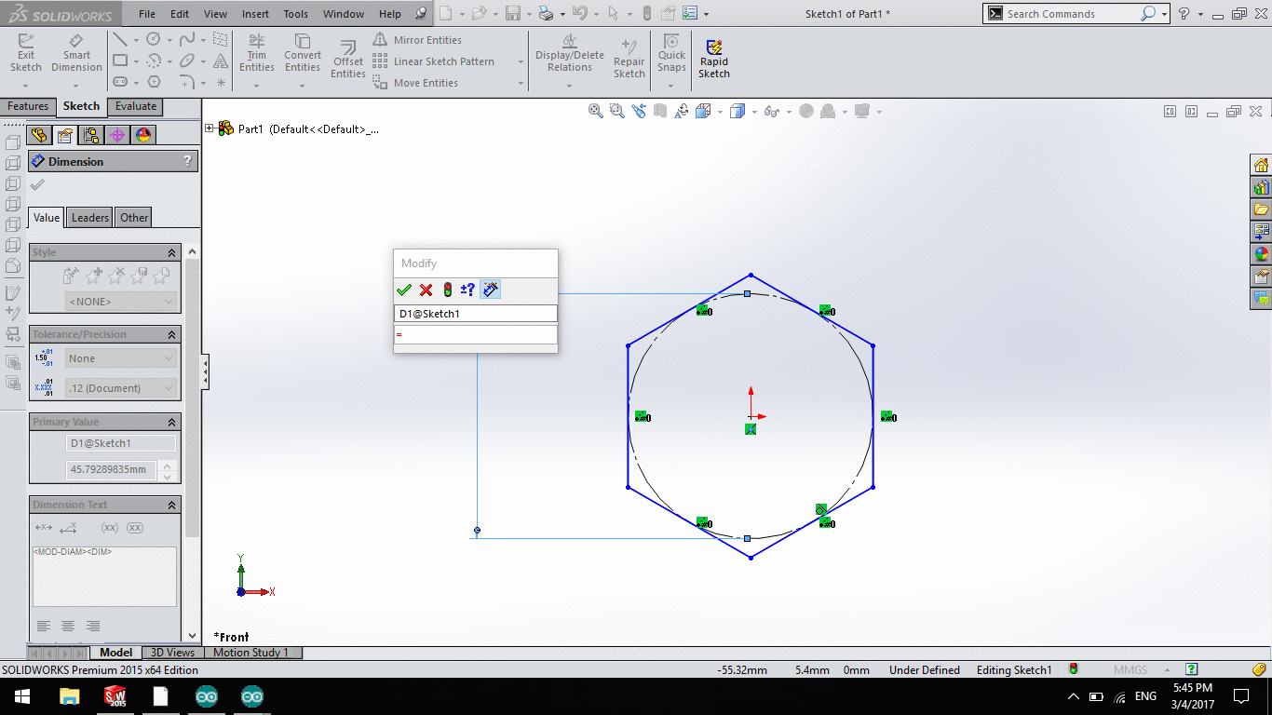Click the D1@Sketch1 name field in Modify
Screen dimensions: 1272x715
pos(476,314)
